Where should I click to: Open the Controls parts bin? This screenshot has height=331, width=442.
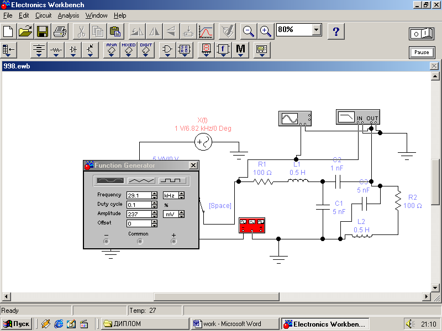click(223, 50)
